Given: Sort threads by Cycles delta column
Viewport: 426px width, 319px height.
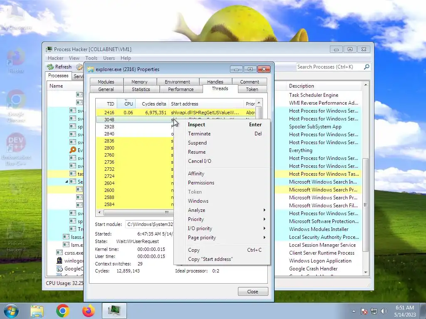Looking at the screenshot, I should (152, 103).
